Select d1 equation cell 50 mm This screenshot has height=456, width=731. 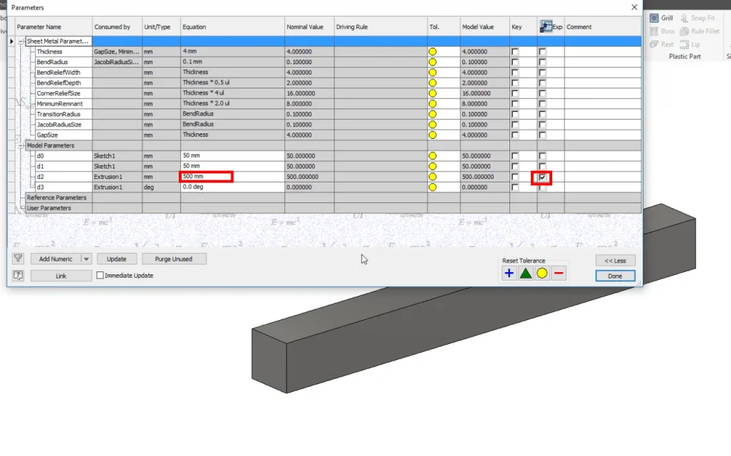click(x=232, y=167)
